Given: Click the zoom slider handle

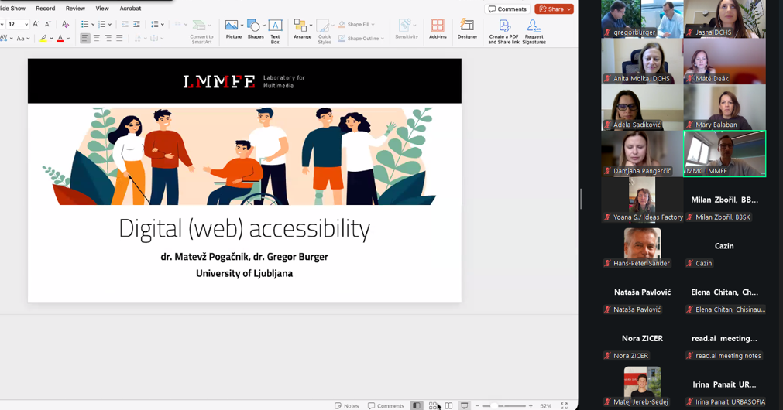Looking at the screenshot, I should [493, 406].
